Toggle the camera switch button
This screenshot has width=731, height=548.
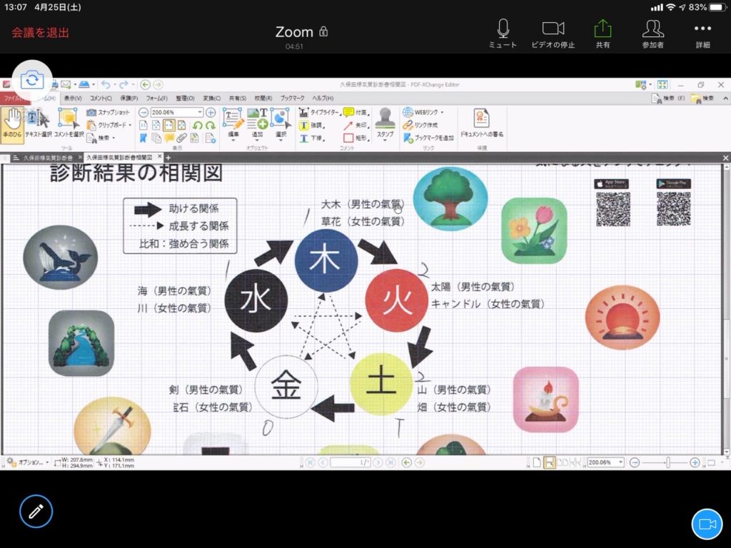(x=31, y=81)
